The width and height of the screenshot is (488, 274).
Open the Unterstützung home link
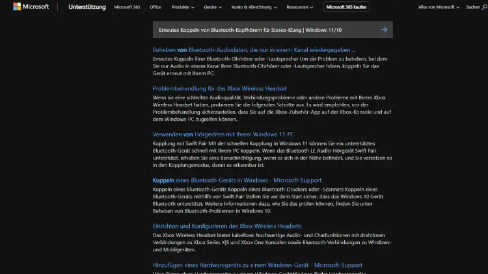coord(87,7)
